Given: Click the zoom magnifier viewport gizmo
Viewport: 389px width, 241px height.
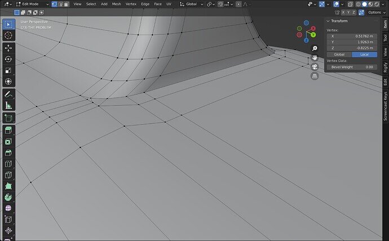Looking at the screenshot, I should (315, 48).
